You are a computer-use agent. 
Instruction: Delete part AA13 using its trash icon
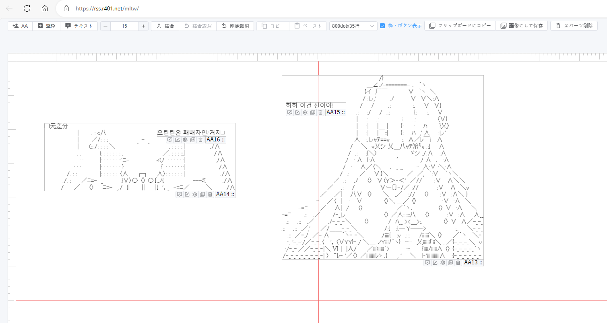pos(458,263)
